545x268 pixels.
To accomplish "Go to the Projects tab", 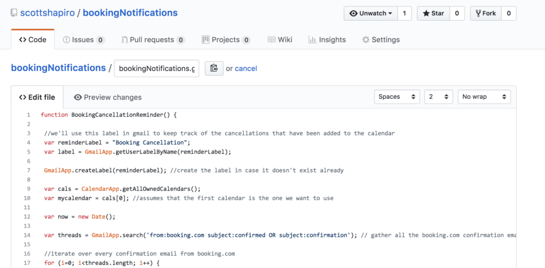I will pos(226,40).
